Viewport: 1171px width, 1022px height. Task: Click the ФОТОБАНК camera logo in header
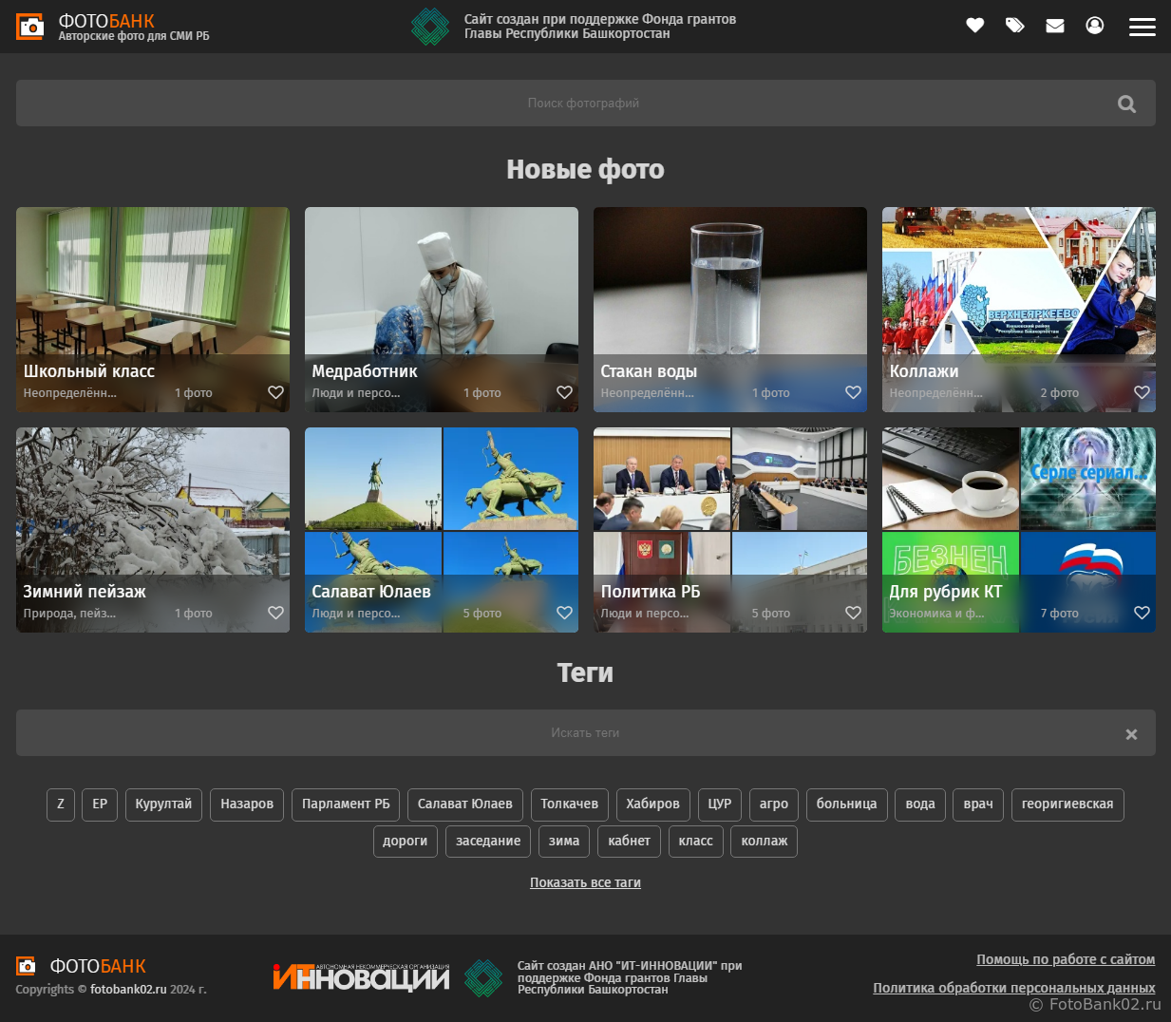pyautogui.click(x=30, y=27)
